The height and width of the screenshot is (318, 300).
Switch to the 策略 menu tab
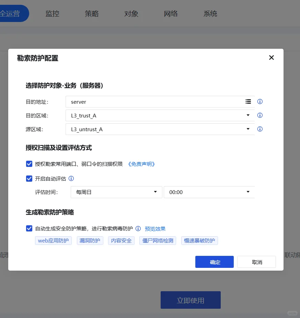[x=92, y=14]
